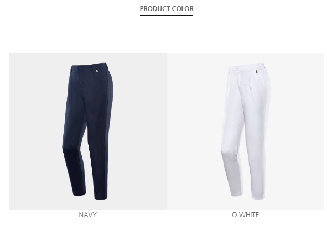Click the logo badge on white pants
The width and height of the screenshot is (327, 225).
(x=256, y=72)
